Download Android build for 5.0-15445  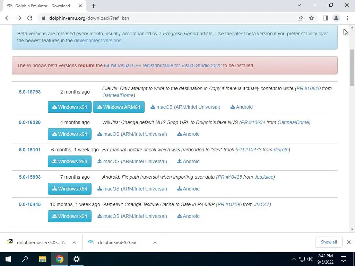point(188,216)
